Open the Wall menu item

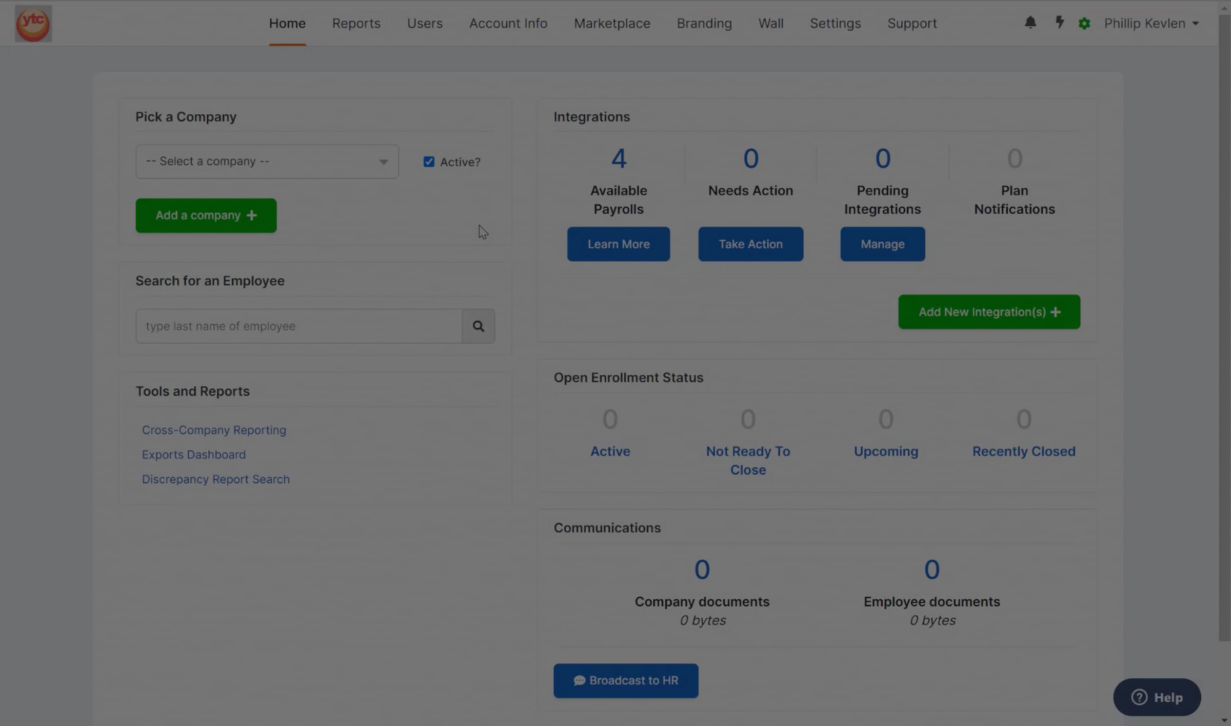point(770,24)
